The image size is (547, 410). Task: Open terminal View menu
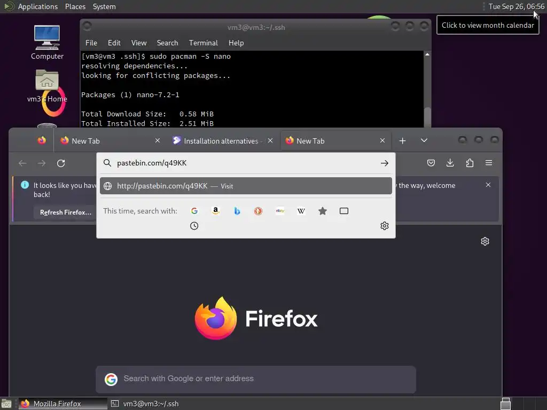click(139, 43)
